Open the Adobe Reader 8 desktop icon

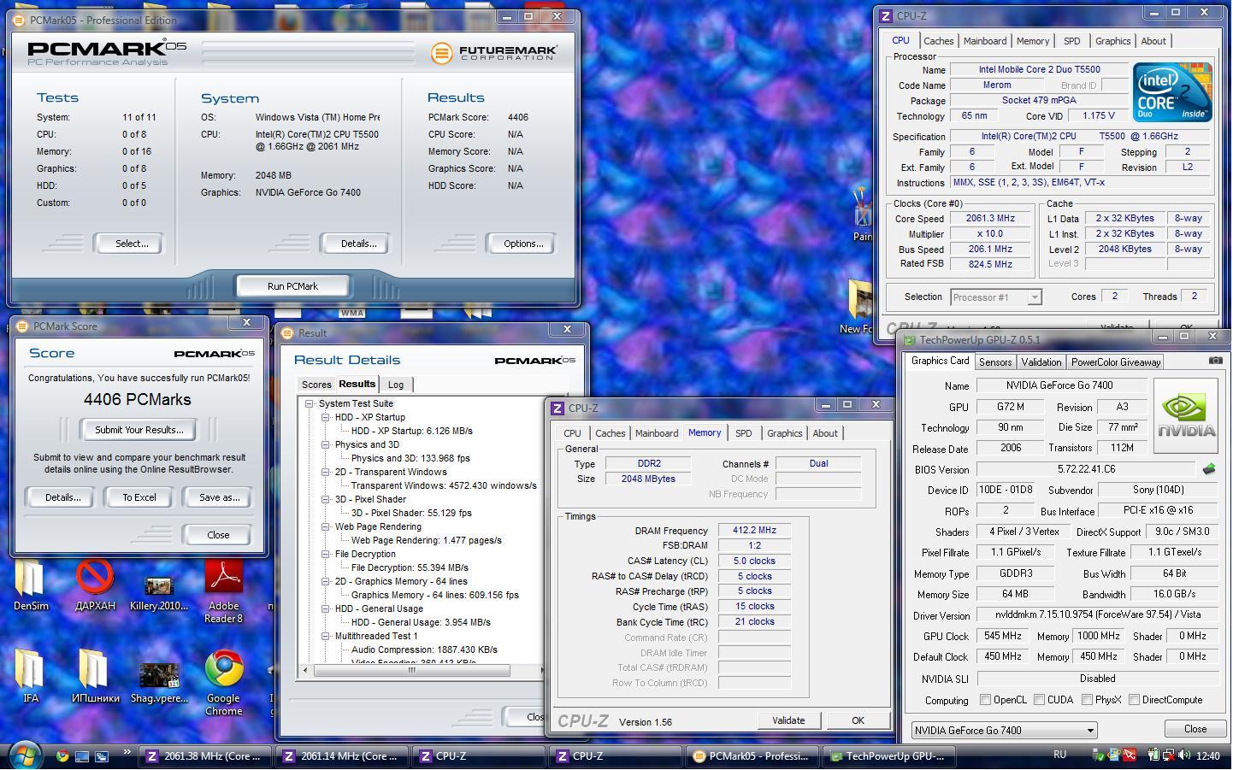coord(223,591)
